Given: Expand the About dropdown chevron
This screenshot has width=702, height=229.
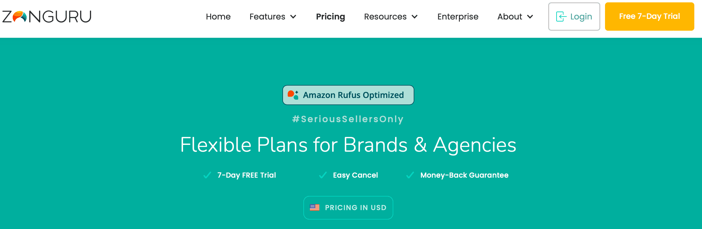Looking at the screenshot, I should click(x=530, y=17).
